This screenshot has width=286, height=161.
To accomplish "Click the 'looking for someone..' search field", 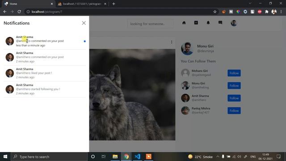I will pos(150,24).
